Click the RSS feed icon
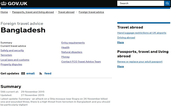171x106 pixels. point(41,74)
